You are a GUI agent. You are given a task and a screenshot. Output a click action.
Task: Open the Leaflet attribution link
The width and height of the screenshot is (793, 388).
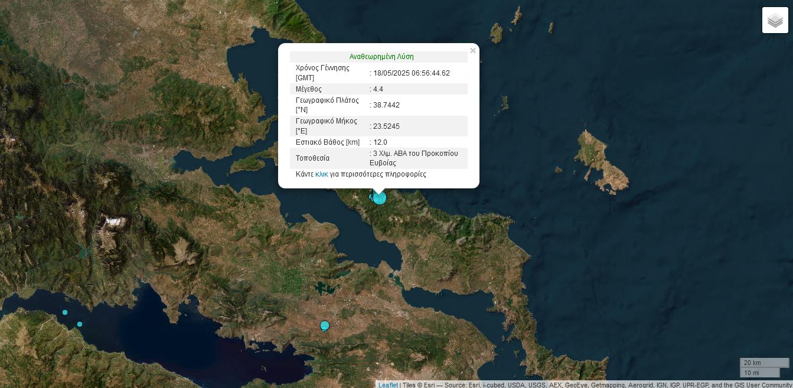pos(388,384)
